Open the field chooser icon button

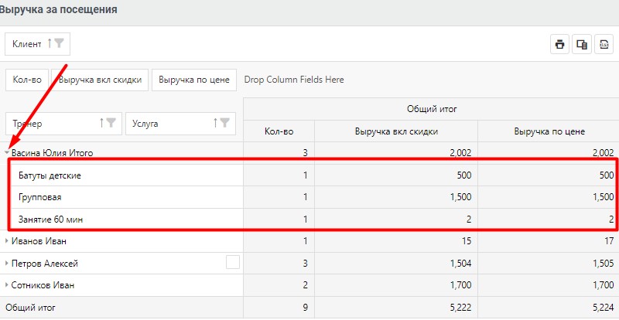pyautogui.click(x=582, y=44)
